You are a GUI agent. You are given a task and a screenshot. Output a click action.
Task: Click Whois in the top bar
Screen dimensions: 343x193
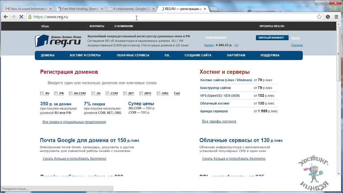[x=45, y=26]
